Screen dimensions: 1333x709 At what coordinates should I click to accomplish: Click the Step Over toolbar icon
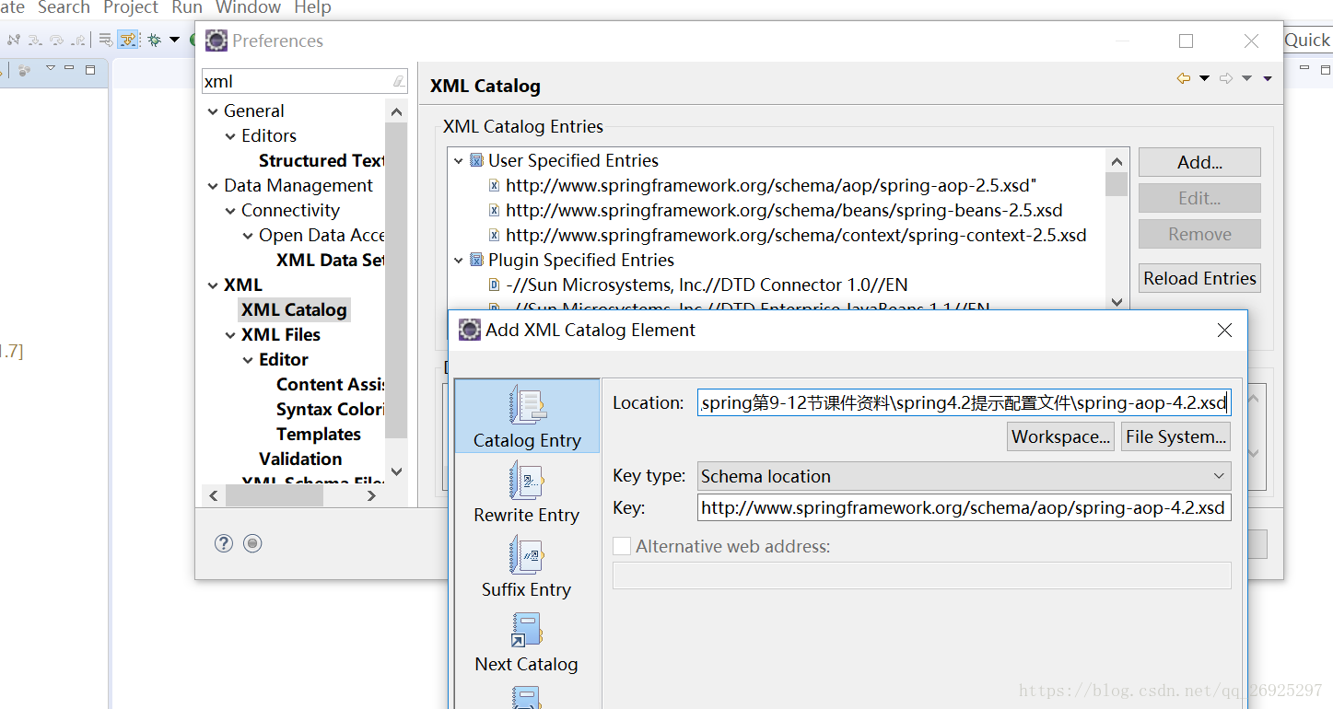coord(57,40)
